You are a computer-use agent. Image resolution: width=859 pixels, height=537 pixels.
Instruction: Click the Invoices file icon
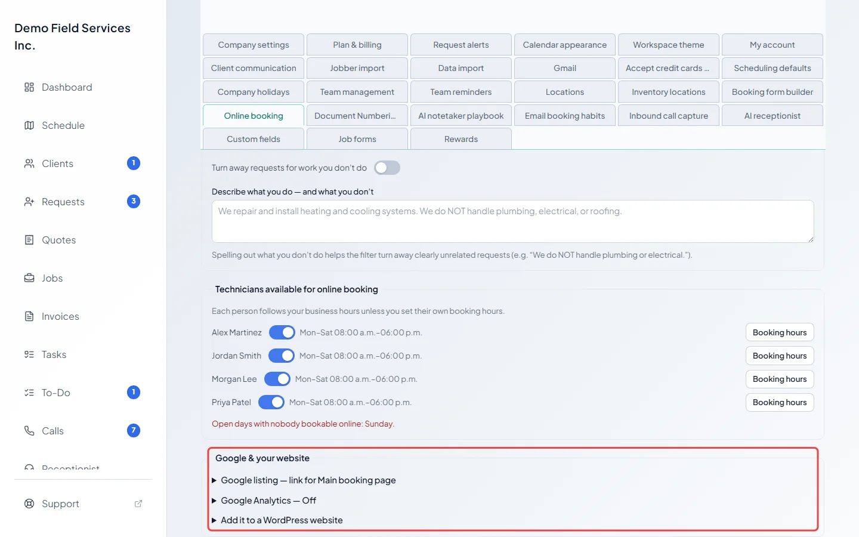pos(29,316)
